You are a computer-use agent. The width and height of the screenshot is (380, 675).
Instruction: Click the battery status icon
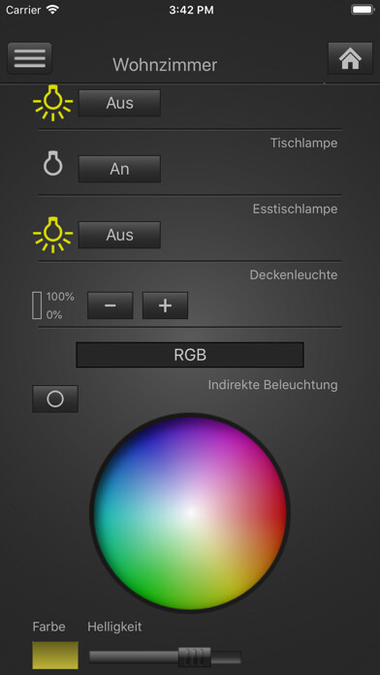[362, 10]
